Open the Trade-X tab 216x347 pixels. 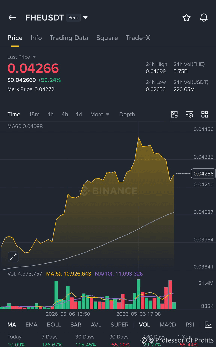point(138,38)
